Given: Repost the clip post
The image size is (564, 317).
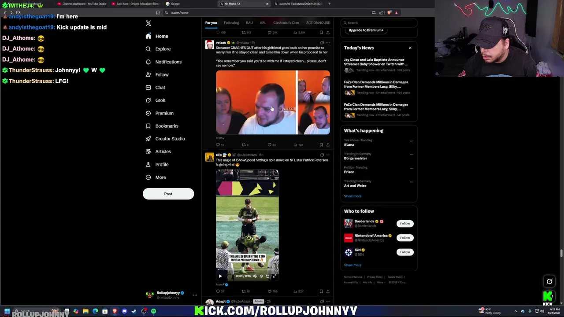Looking at the screenshot, I should 245,291.
